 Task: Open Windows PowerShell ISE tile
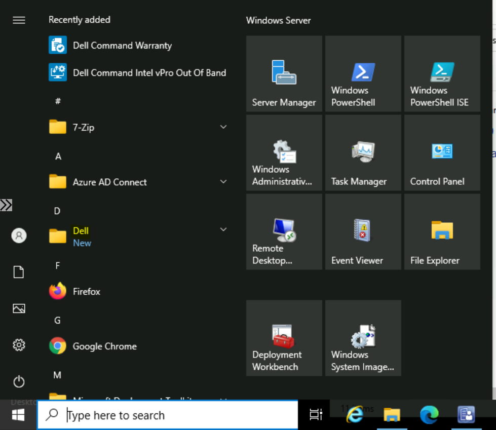[442, 73]
